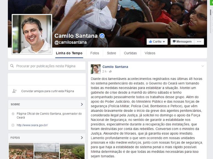
Task: Click the search magnifier icon in page search
Action: click(12, 66)
